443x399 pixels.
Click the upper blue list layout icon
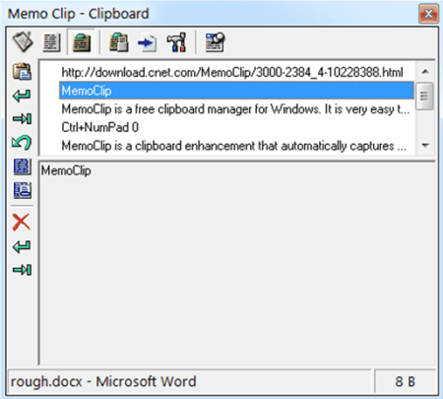pos(23,166)
